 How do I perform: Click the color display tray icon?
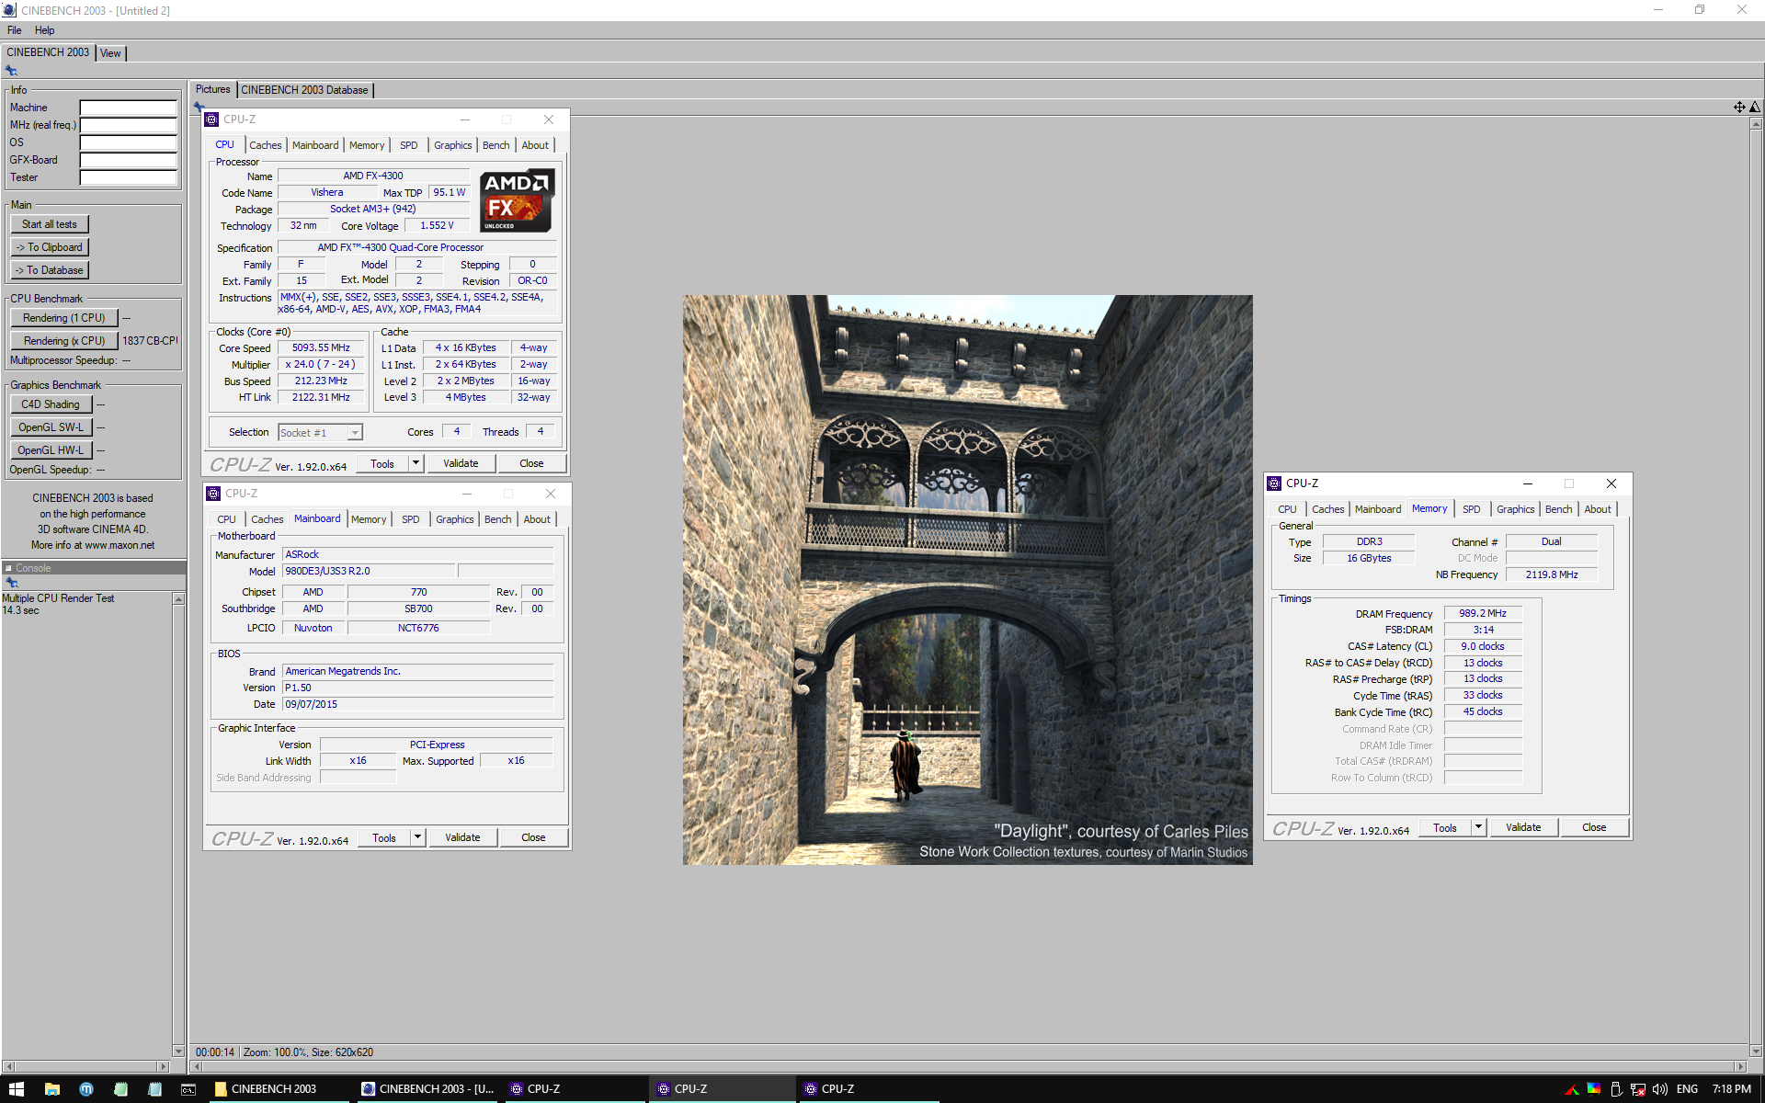(x=1594, y=1089)
